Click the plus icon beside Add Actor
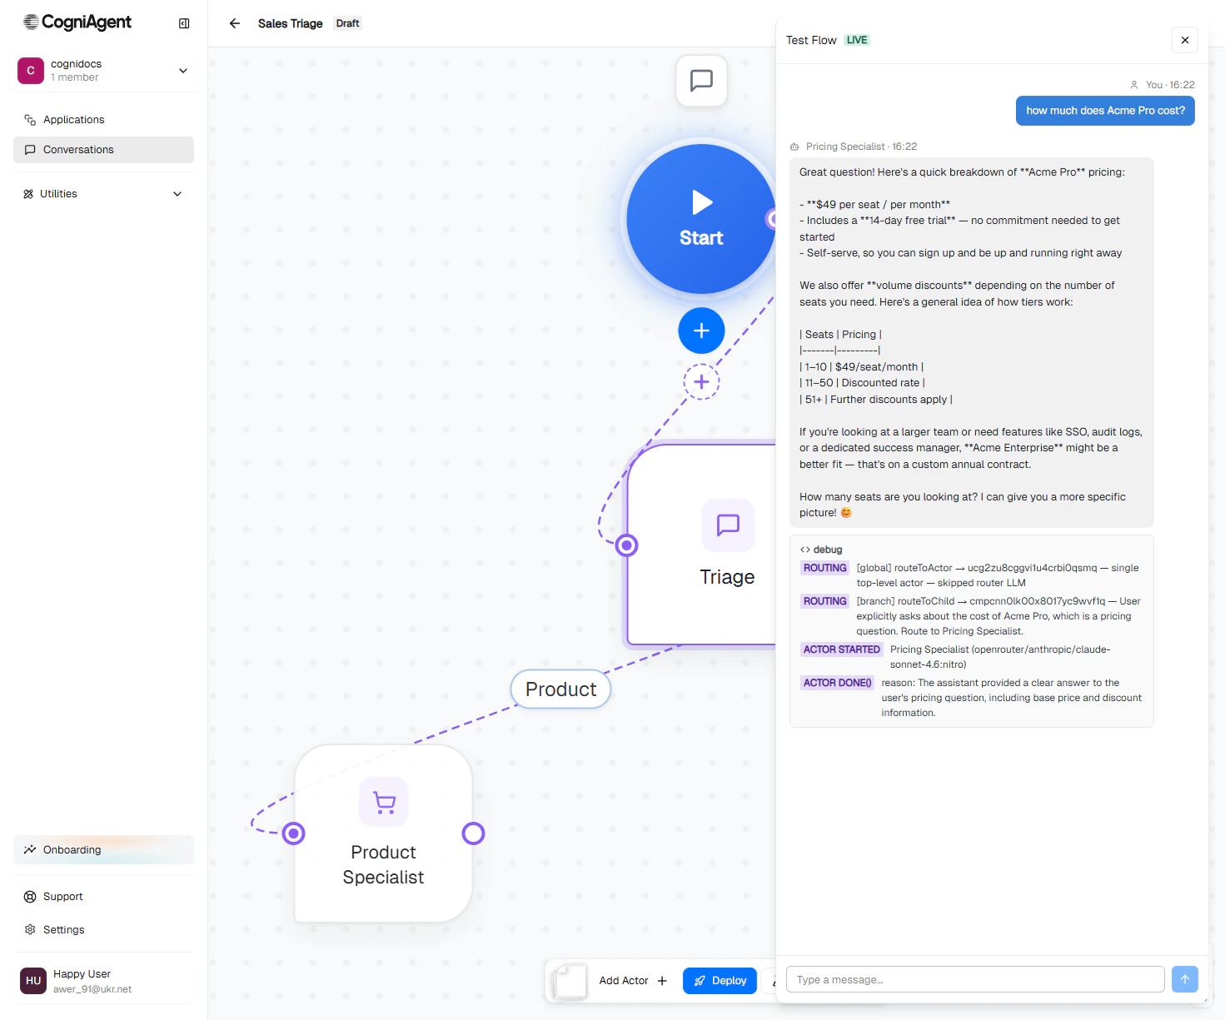The height and width of the screenshot is (1020, 1225). (x=662, y=981)
